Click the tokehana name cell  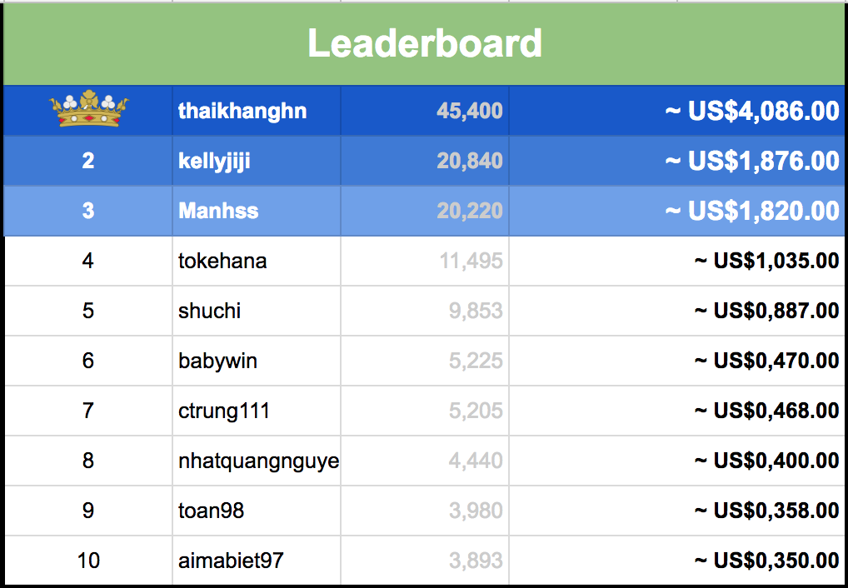(x=222, y=261)
